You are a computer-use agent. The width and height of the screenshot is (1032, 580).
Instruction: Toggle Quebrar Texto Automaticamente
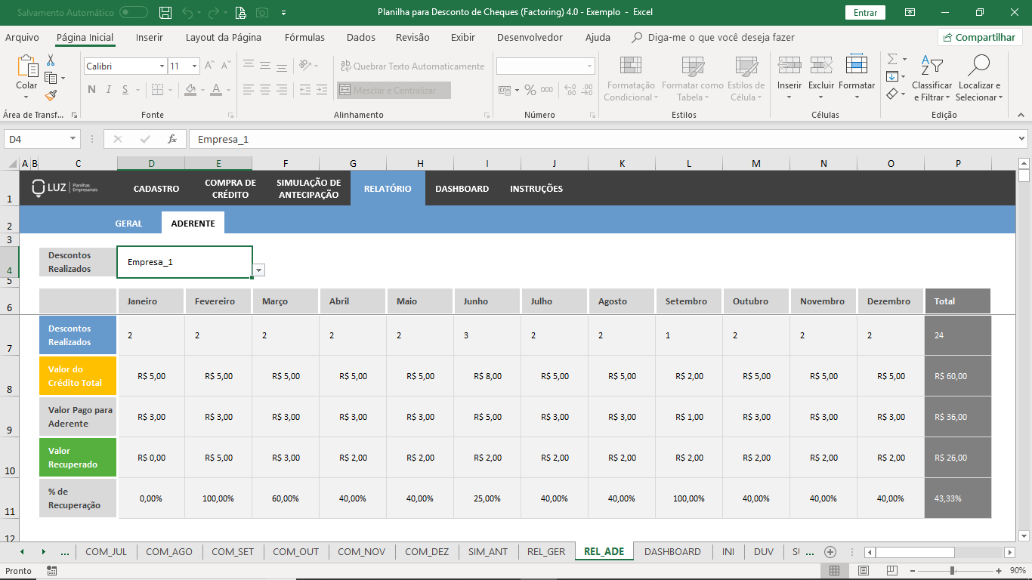[x=412, y=66]
